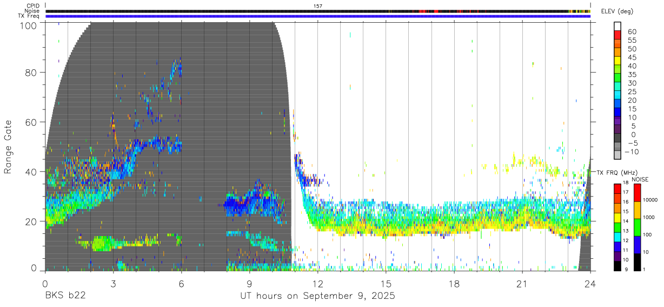Click the NOISE legend title
Image resolution: width=664 pixels, height=307 pixels.
coord(640,179)
